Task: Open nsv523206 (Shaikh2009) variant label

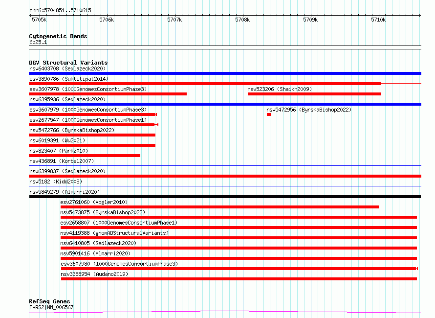Action: click(280, 89)
